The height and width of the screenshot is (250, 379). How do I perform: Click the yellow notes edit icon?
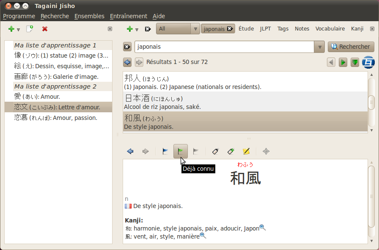tap(246, 151)
